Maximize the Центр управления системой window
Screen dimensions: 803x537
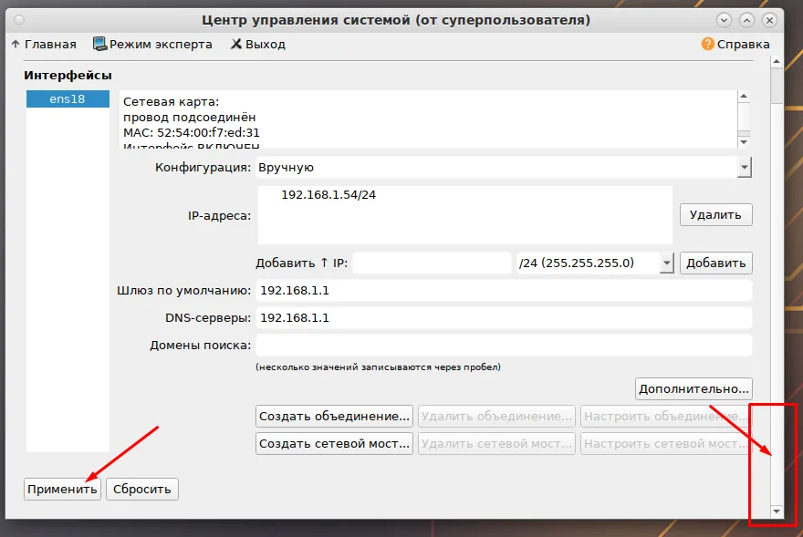pos(746,20)
